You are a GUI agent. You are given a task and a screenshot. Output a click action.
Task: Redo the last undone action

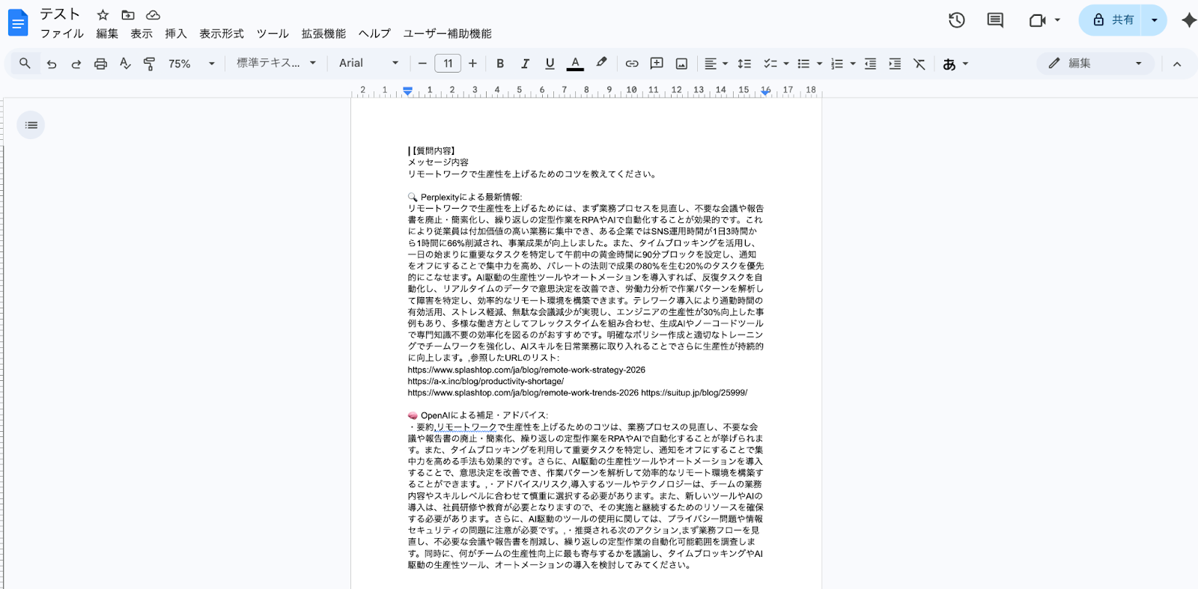coord(76,64)
